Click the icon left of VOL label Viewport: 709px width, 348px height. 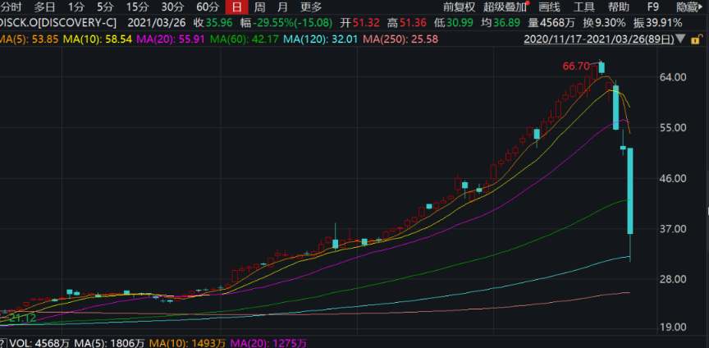tap(3, 342)
